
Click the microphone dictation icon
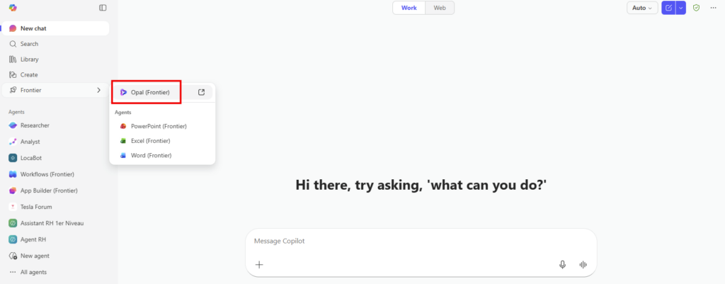pyautogui.click(x=562, y=264)
